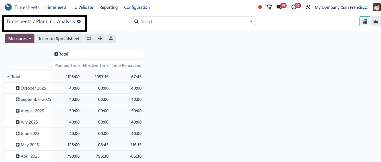Click into the Search input field
Viewport: 381px width, 162px height.
[x=192, y=22]
